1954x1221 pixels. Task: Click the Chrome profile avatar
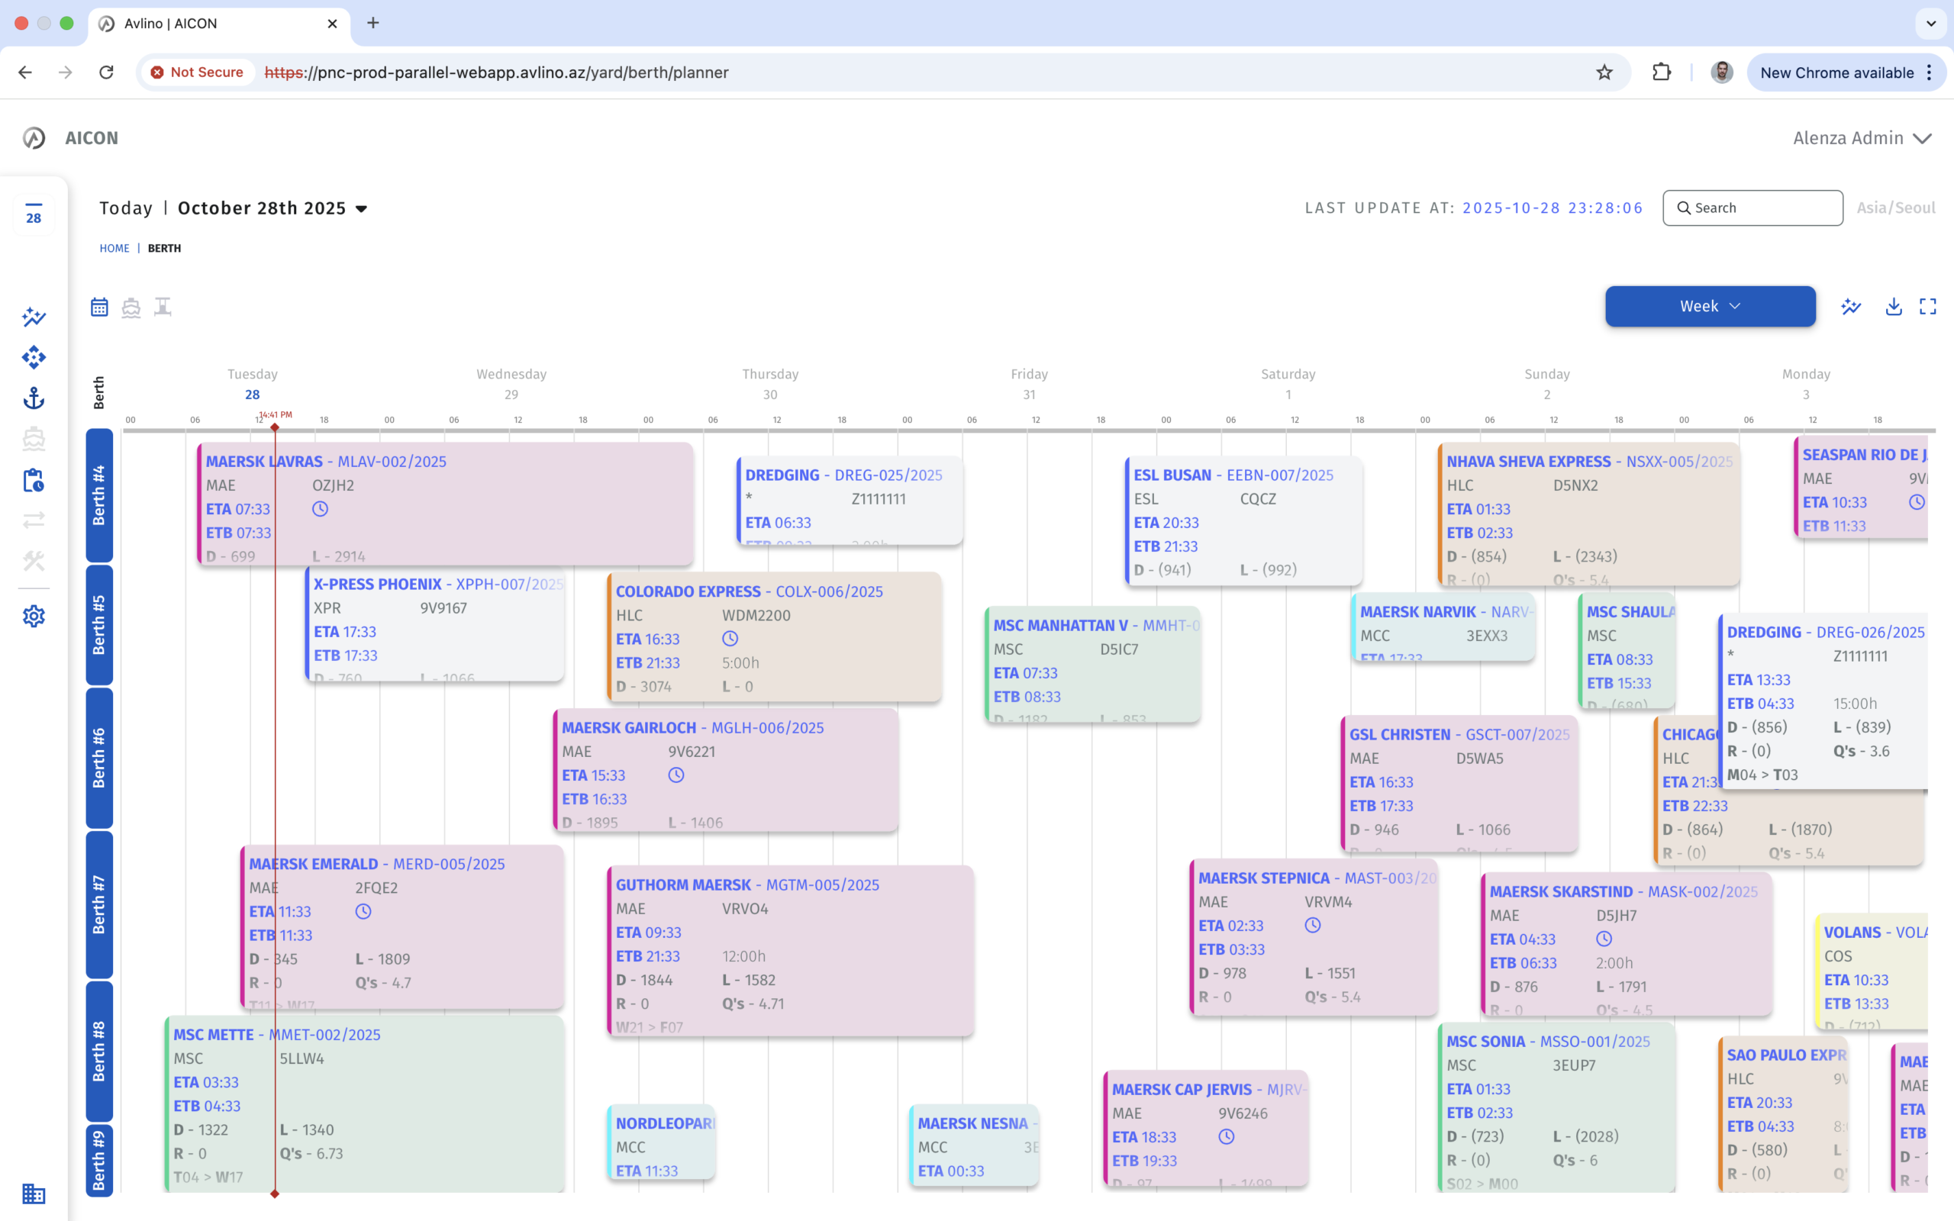click(x=1721, y=72)
